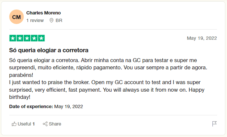Select the Share text label
Image resolution: width=227 pixels, height=137 pixels.
coord(55,124)
